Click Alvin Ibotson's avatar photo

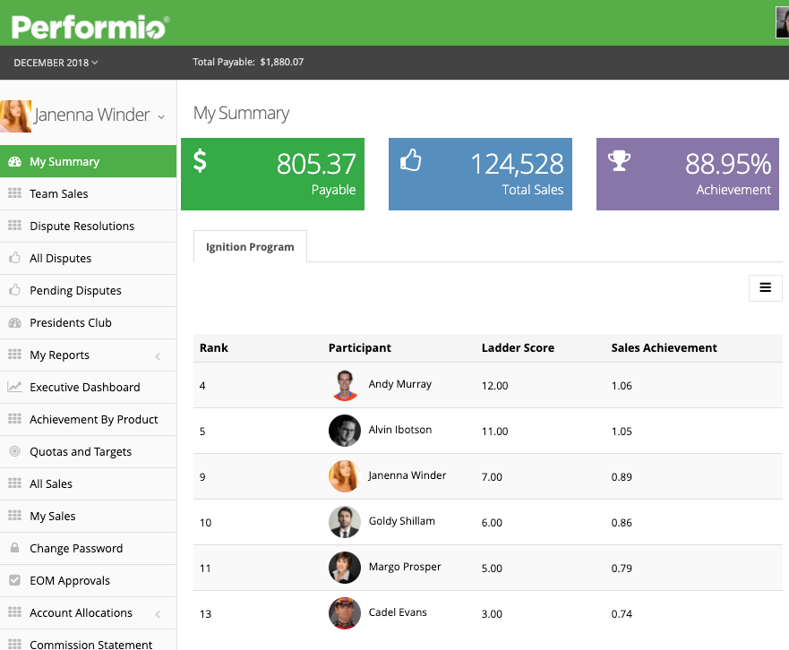(345, 431)
